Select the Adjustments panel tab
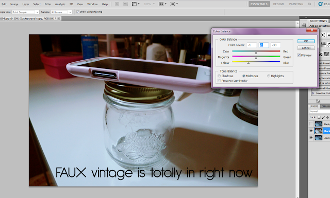Screen dimensions: 330x198 [318, 21]
